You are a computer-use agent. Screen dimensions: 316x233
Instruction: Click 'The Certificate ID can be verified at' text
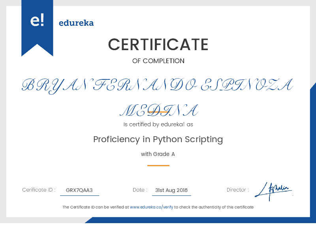click(x=96, y=207)
